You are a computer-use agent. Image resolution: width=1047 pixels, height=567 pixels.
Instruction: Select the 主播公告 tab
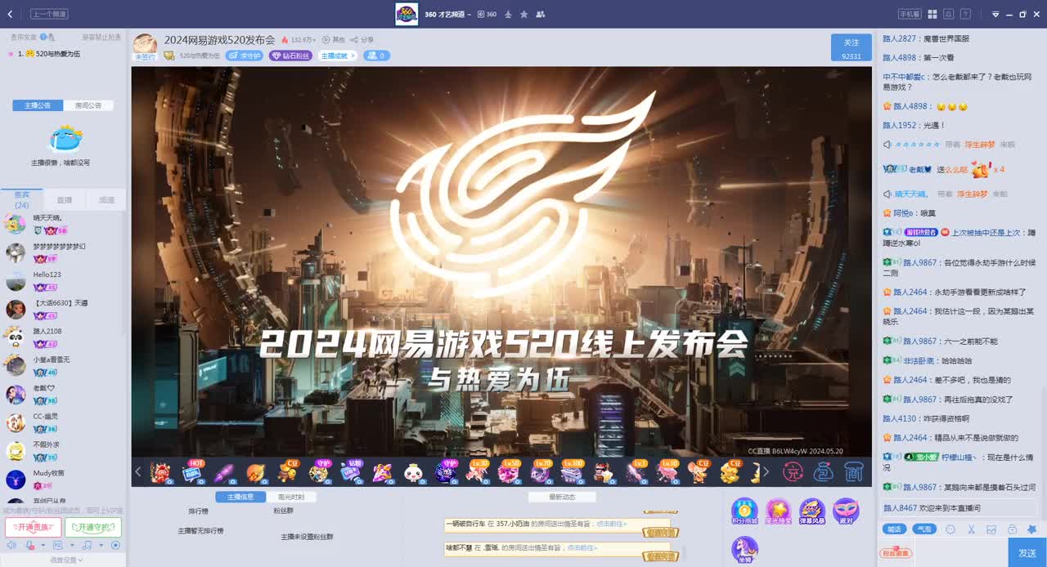click(38, 105)
